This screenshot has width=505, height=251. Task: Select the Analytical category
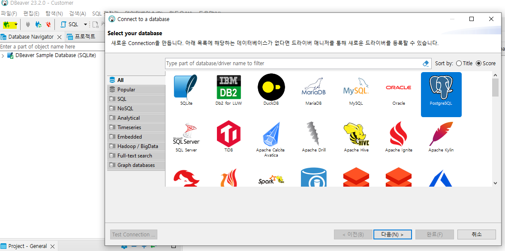pyautogui.click(x=136, y=118)
